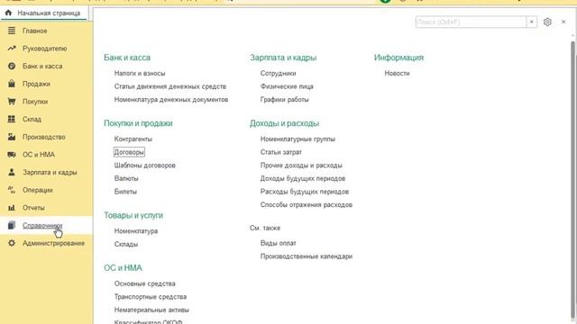Open the Билеты directory
Screen dimensions: 577x324
125,192
